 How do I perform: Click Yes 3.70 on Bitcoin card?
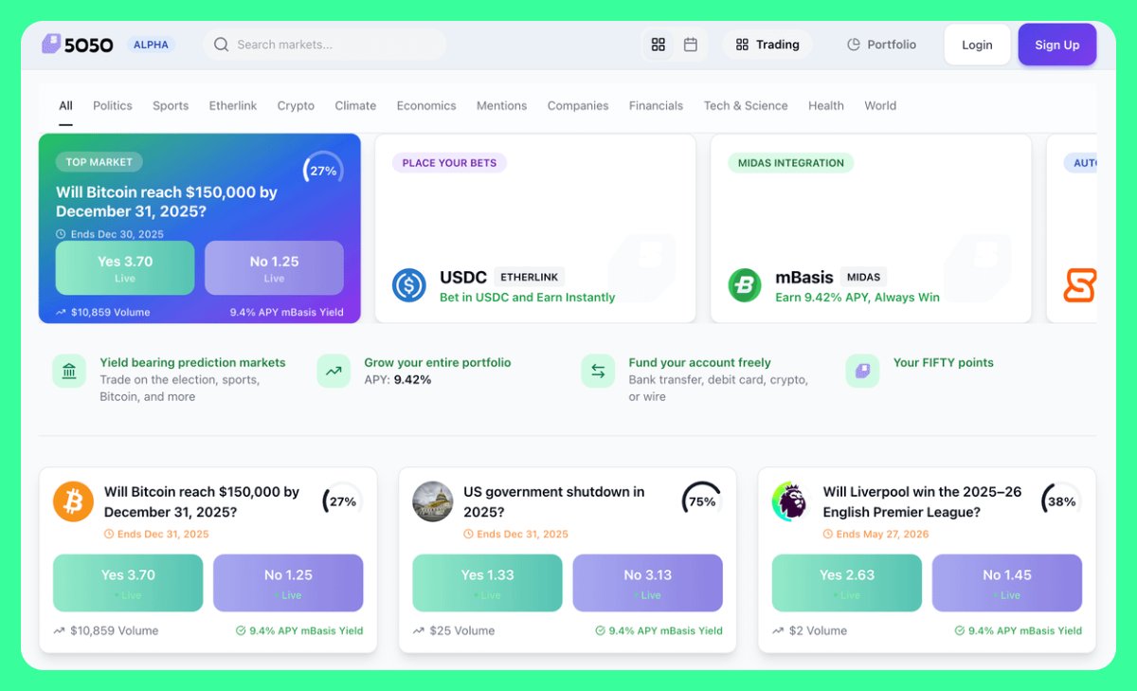[x=128, y=583]
